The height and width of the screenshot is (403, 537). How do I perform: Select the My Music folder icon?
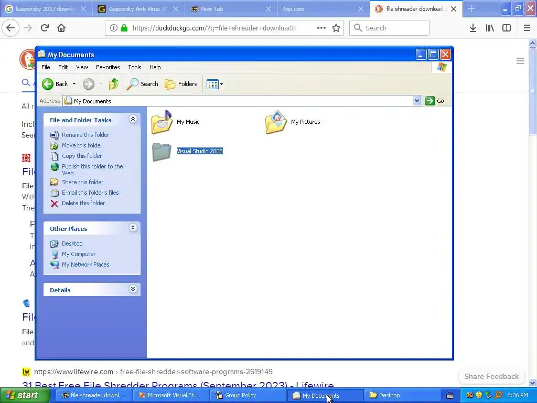tap(162, 122)
